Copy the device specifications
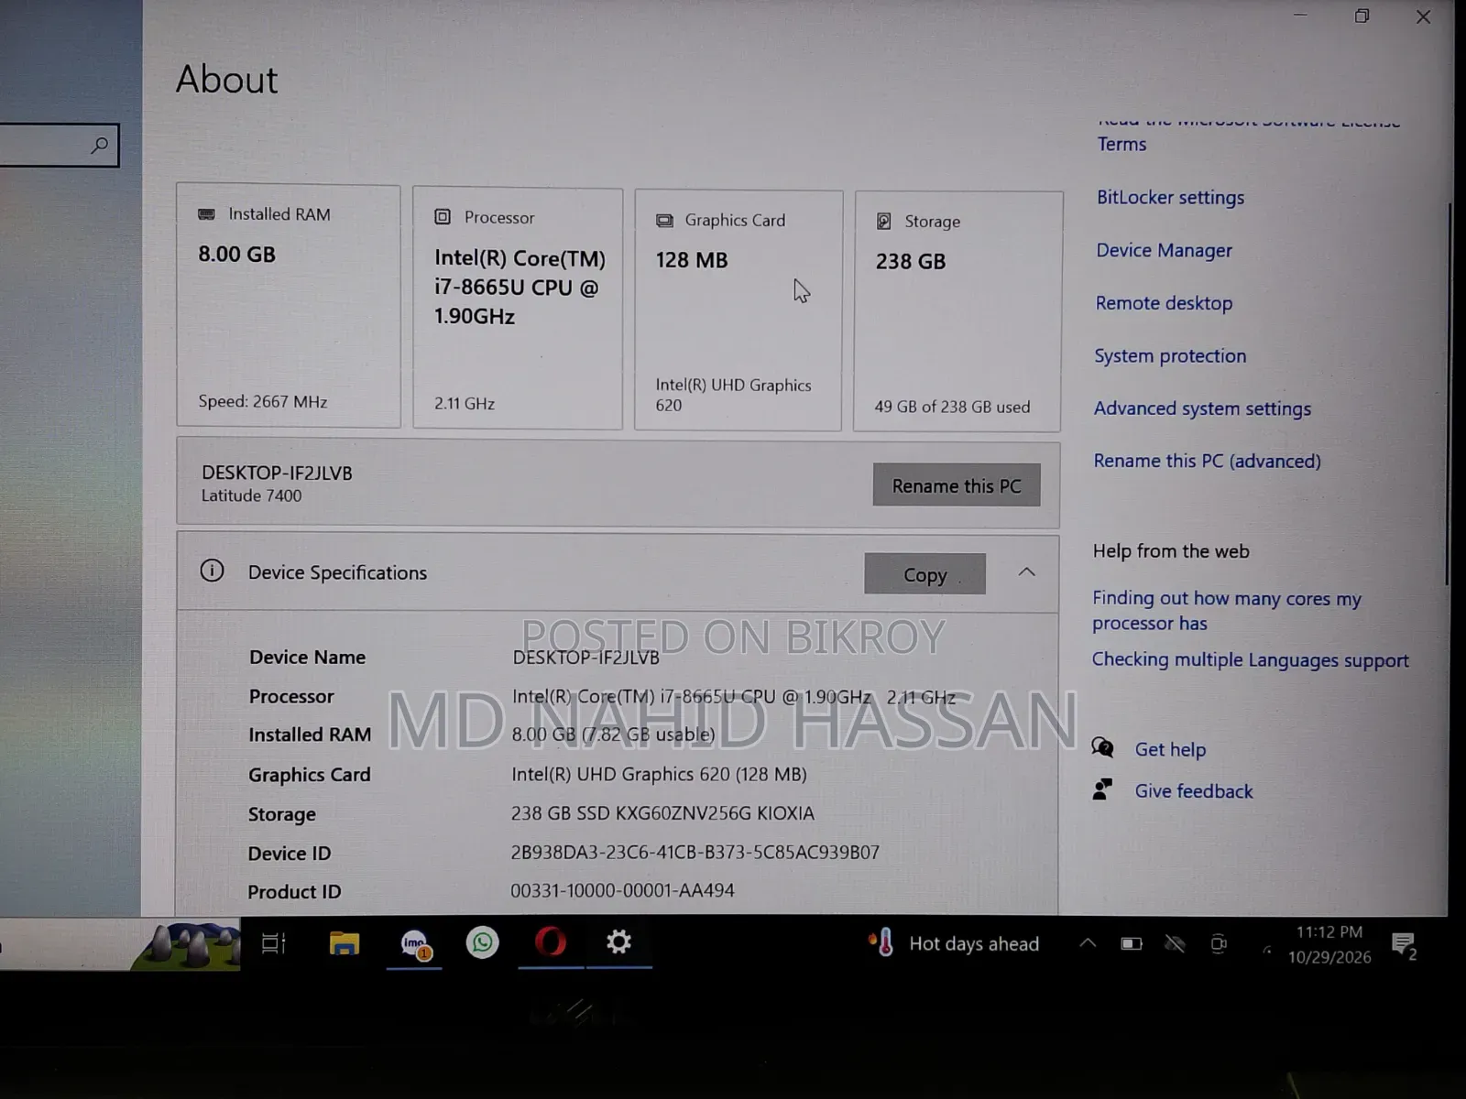Screen dimensions: 1466x1099 click(x=924, y=574)
